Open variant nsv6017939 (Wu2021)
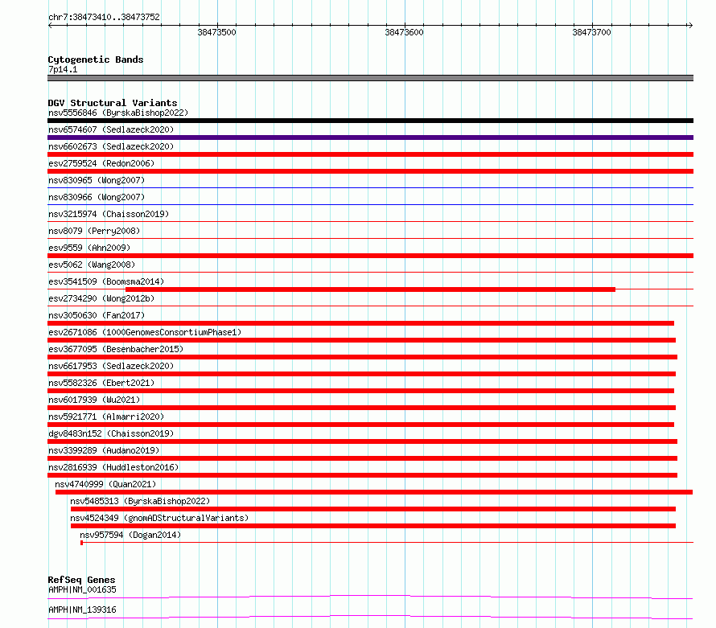The width and height of the screenshot is (716, 628). pyautogui.click(x=94, y=400)
